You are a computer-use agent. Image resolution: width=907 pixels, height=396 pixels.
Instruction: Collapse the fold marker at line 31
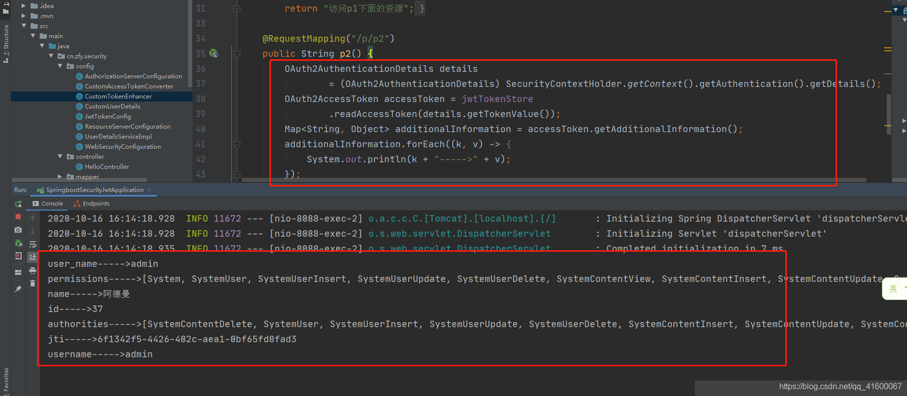point(237,9)
